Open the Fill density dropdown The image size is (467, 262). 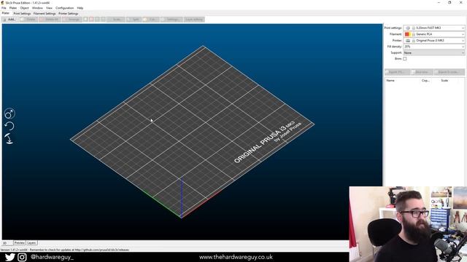[434, 47]
